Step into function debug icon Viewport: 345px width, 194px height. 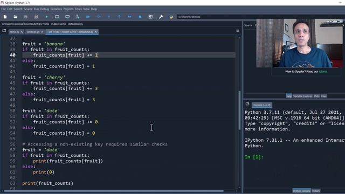coord(109,17)
